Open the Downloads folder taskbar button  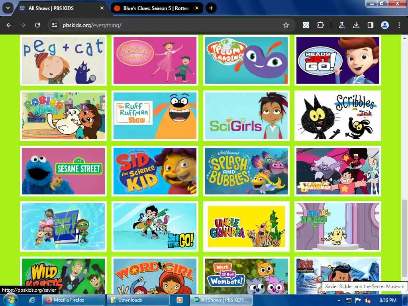pyautogui.click(x=138, y=300)
